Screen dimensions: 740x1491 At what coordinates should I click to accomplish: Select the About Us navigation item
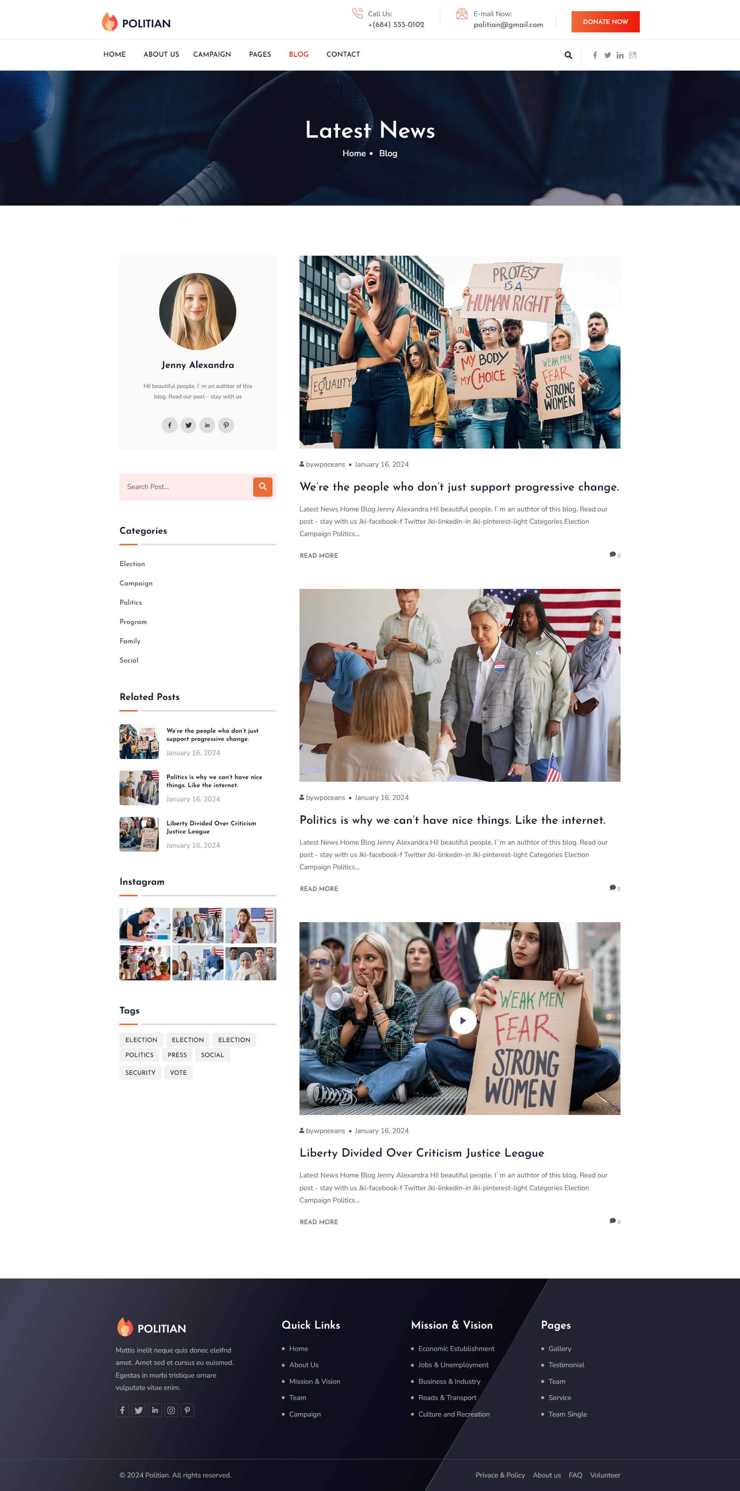tap(161, 54)
